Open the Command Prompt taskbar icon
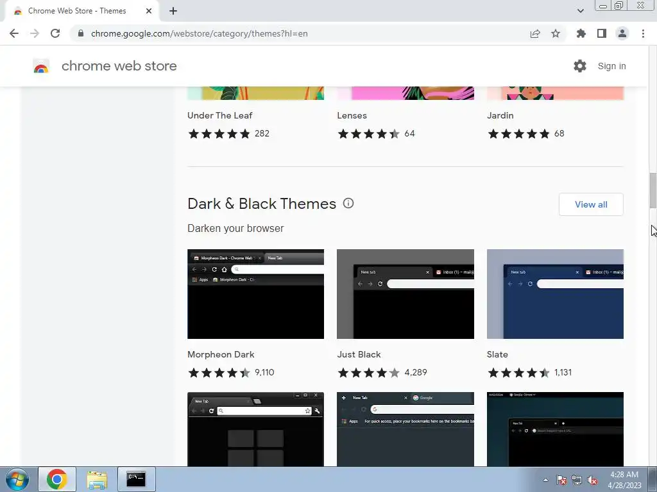 [x=136, y=479]
